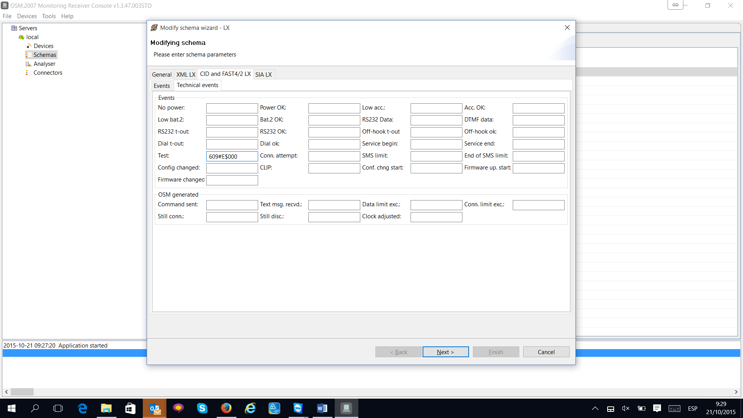The image size is (743, 418).
Task: Select the Schemas icon in tree
Action: 29,55
